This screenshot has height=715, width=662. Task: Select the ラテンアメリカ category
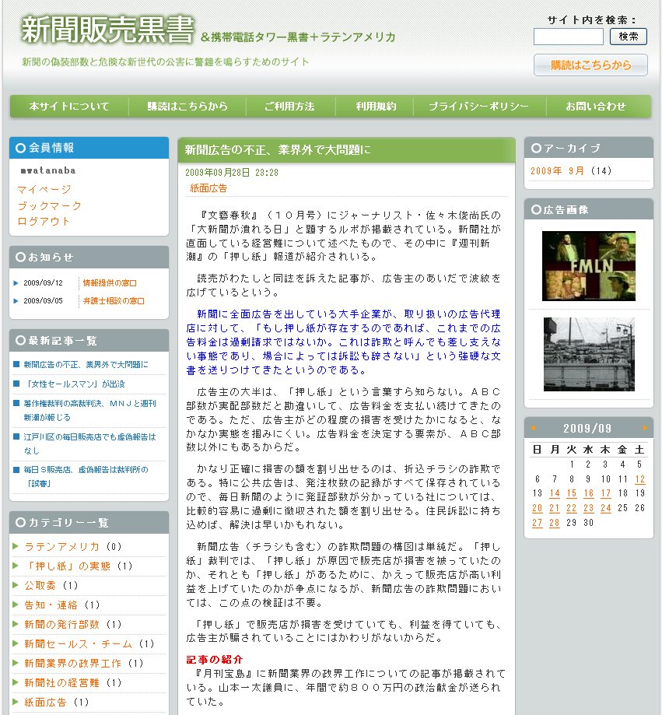coord(62,546)
